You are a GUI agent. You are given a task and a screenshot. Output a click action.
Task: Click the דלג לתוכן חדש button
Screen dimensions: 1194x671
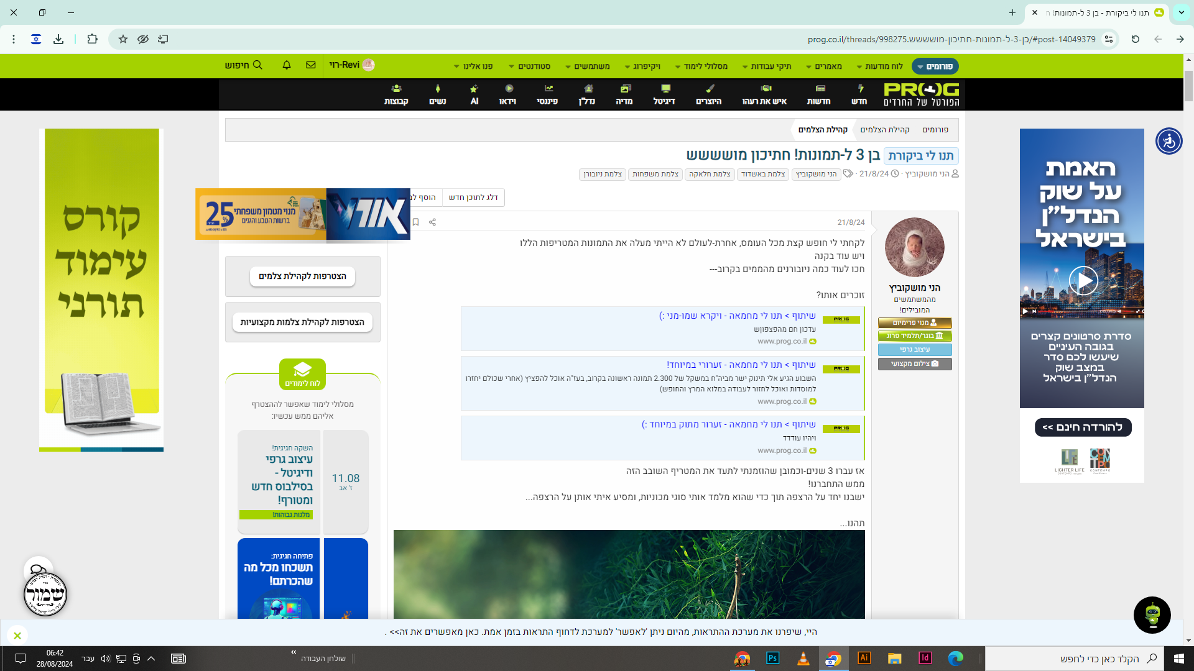point(473,198)
